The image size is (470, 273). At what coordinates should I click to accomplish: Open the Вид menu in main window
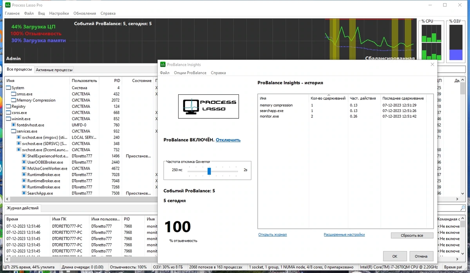[x=42, y=13]
